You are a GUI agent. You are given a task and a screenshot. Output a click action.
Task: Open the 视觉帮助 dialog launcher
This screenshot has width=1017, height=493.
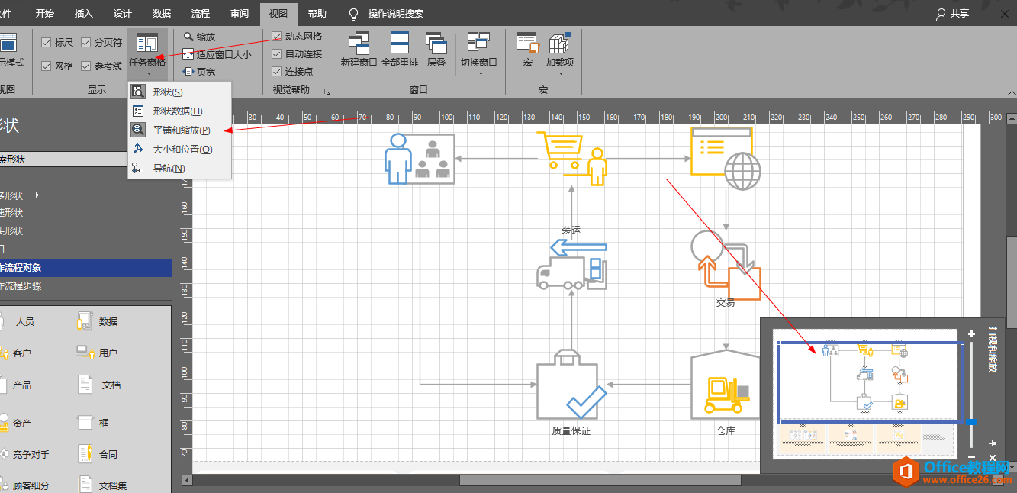tap(327, 91)
